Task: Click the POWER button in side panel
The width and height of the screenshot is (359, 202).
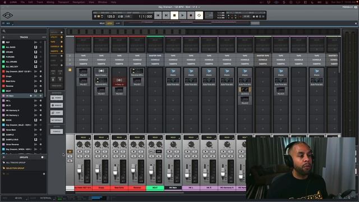Action: (57, 98)
